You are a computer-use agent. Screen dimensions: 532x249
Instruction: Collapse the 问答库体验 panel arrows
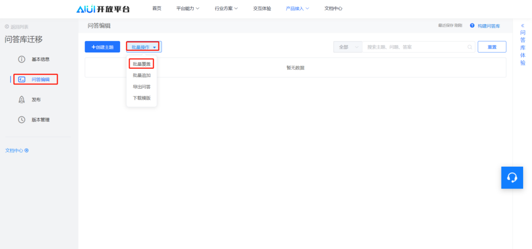(x=522, y=26)
